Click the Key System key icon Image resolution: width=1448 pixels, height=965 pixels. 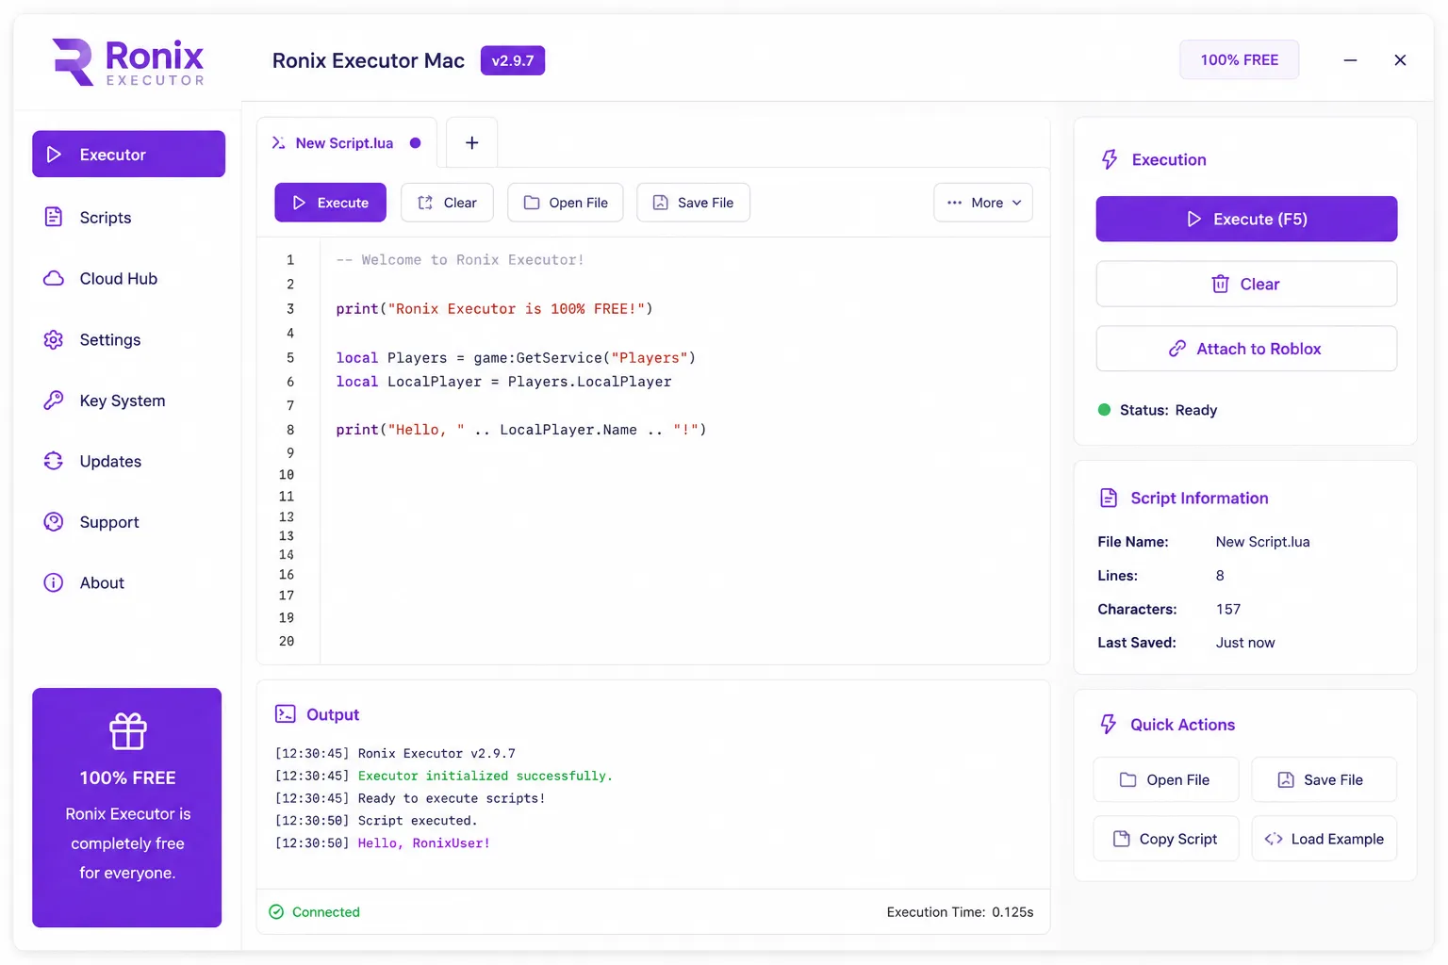(x=54, y=401)
